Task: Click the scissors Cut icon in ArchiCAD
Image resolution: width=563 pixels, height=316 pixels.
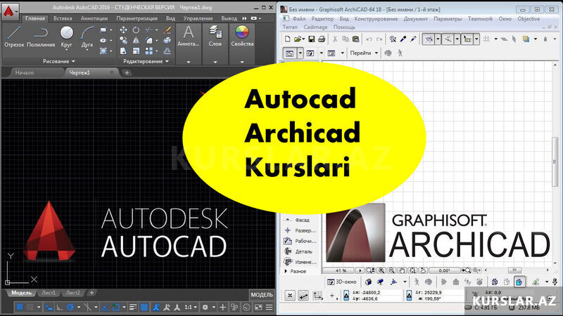Action: (x=335, y=38)
